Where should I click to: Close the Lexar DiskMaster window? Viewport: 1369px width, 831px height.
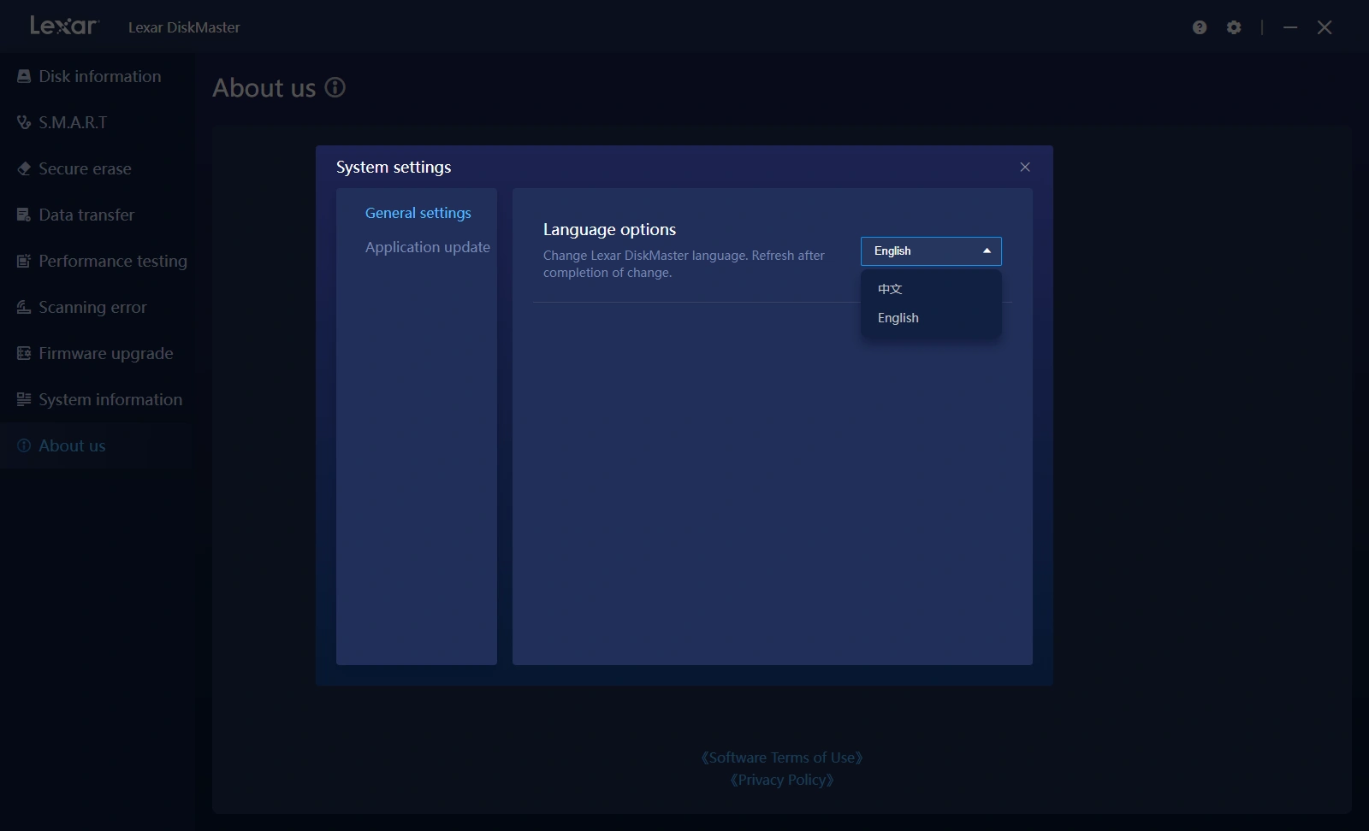point(1325,27)
